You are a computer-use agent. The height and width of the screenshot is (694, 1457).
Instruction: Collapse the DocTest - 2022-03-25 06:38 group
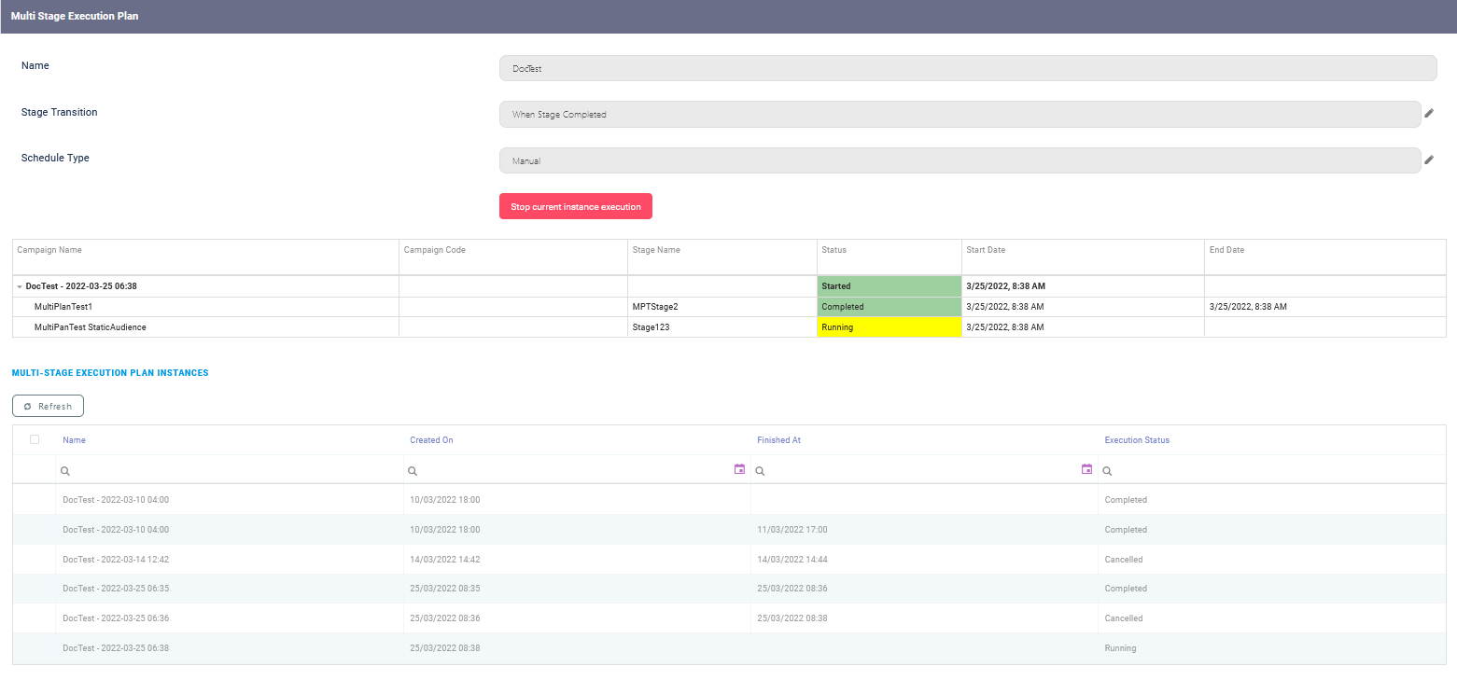[x=19, y=286]
